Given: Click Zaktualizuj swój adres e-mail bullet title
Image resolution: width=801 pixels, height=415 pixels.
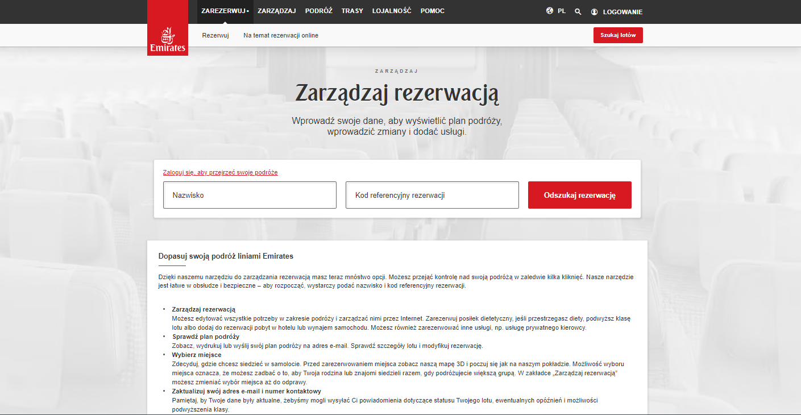Looking at the screenshot, I should [247, 391].
